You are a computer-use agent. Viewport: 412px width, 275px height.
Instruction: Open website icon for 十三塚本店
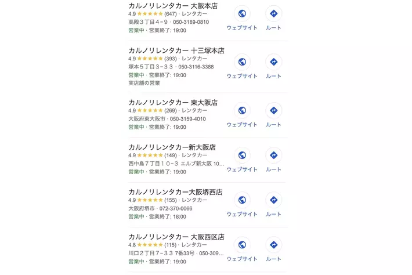coord(242,62)
